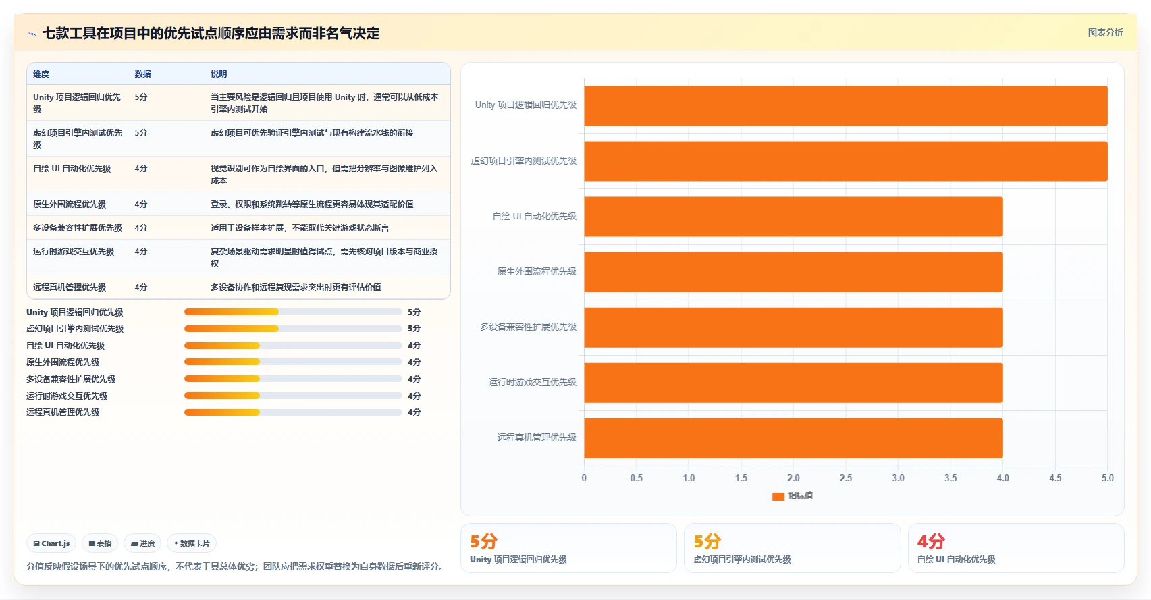Select table cell 多设备兼容性扩展优先级

[78, 228]
